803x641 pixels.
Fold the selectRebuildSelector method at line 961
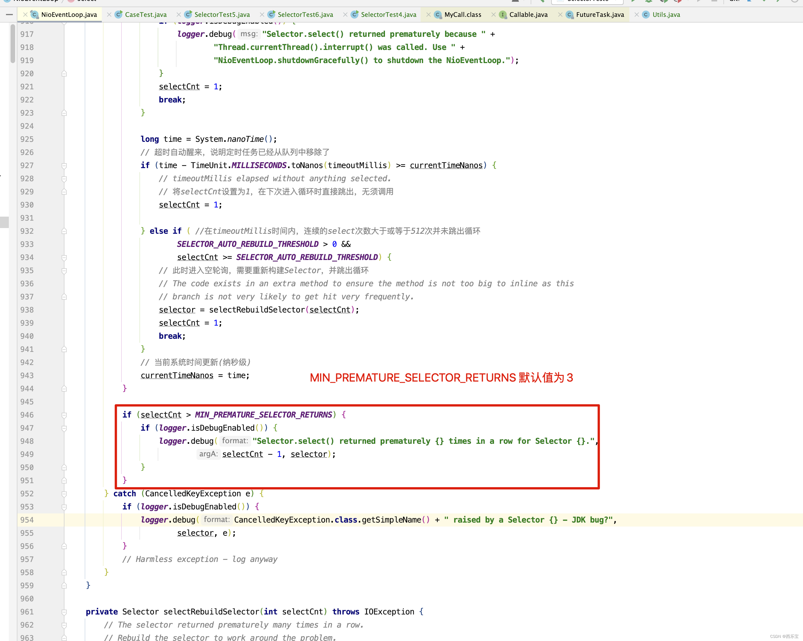[64, 612]
